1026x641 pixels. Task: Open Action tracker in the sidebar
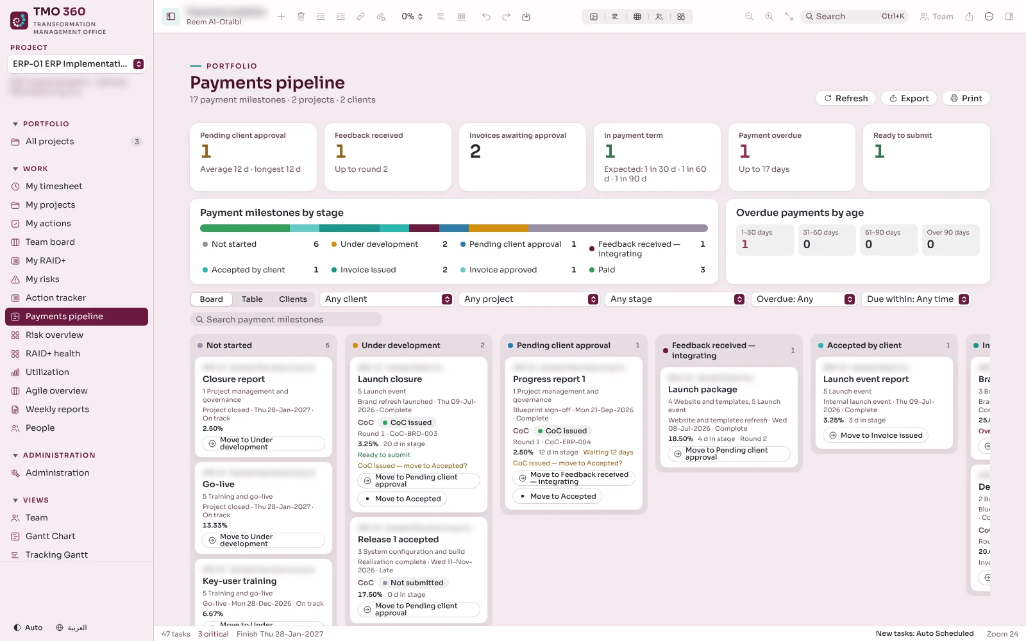pos(76,298)
